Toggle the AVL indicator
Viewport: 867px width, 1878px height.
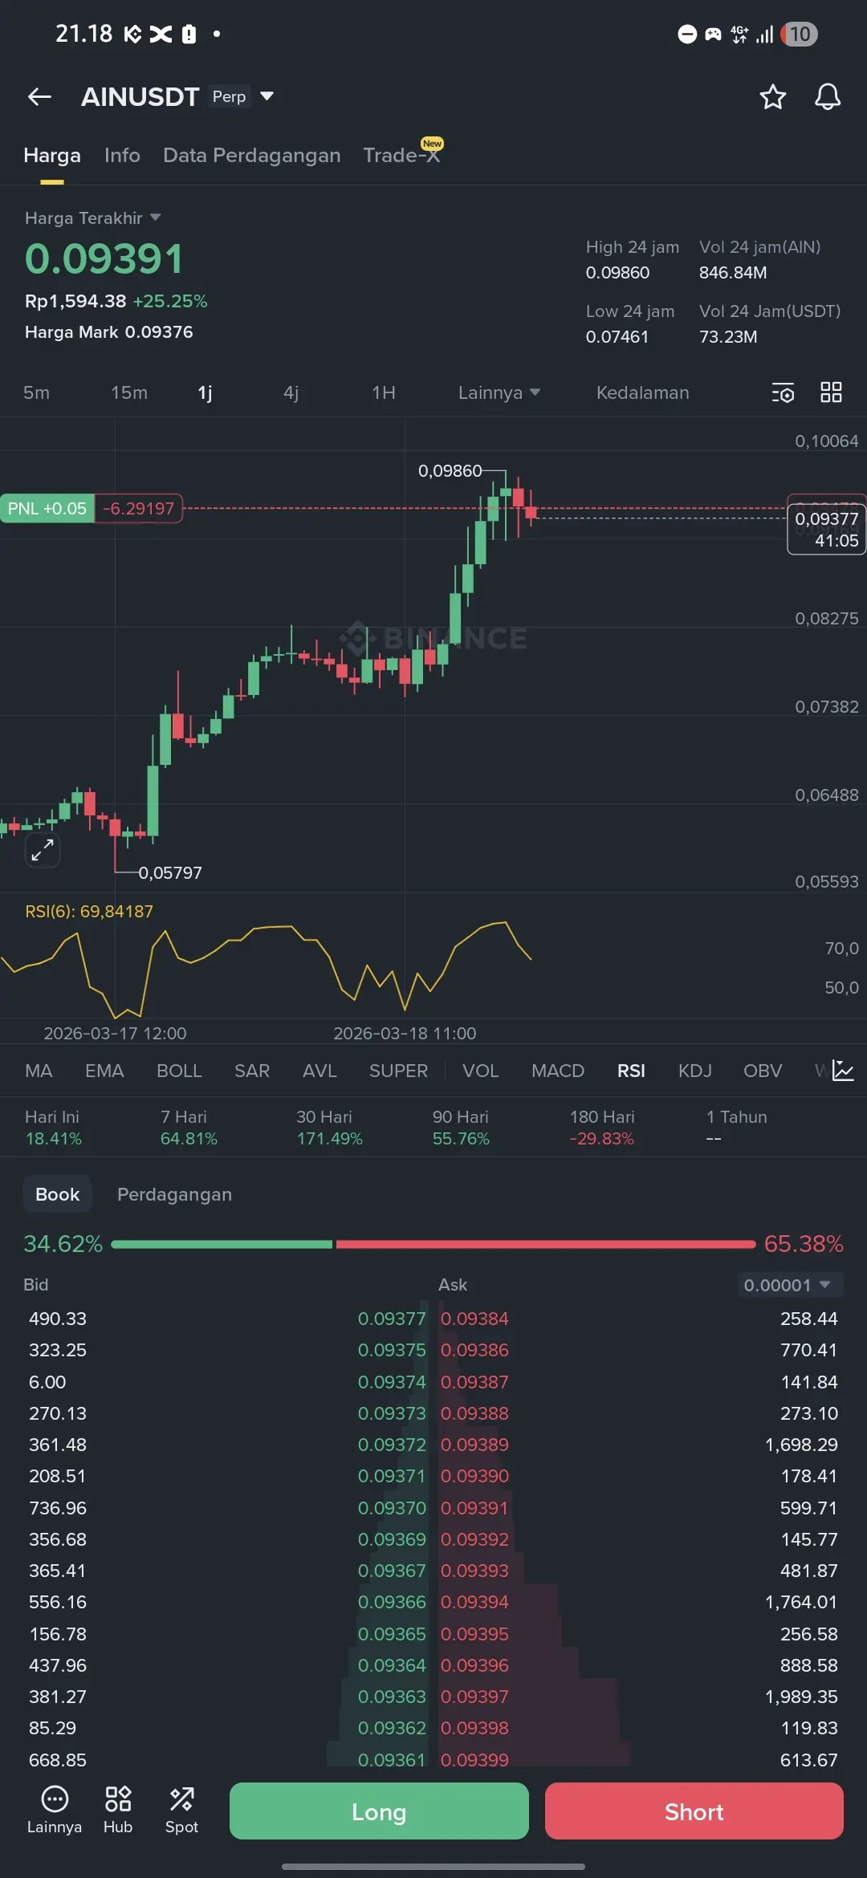[320, 1071]
